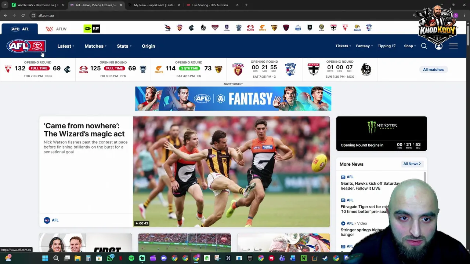Open the Essendon team logo
Screen dimensions: 470x264
click(215, 28)
